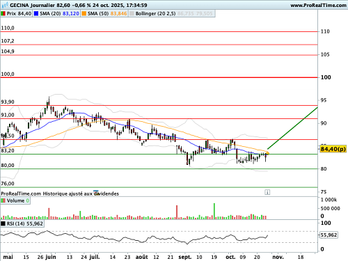
Task: Click the 'oct.' date axis label
Action: (230, 257)
